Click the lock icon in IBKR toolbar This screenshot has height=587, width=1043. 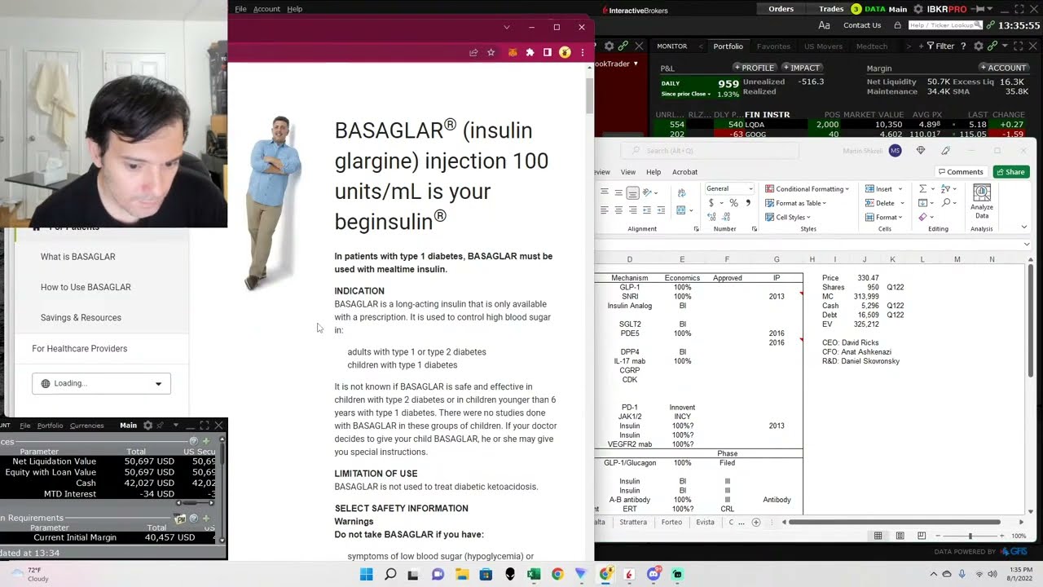click(x=897, y=25)
